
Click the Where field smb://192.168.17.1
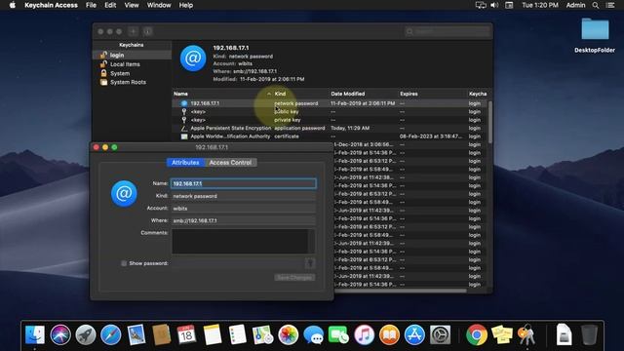click(244, 220)
